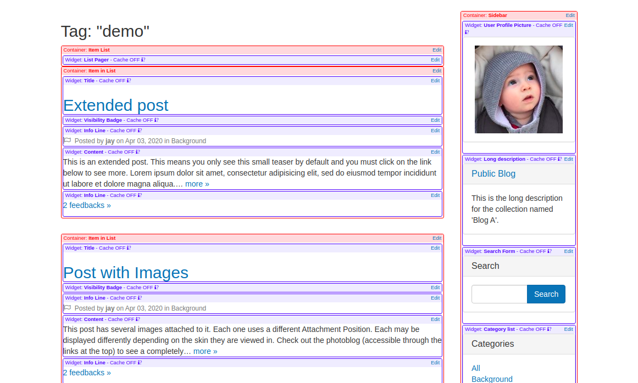This screenshot has height=383, width=638.
Task: Click the 'Tag: "demo"' page heading
Action: [x=105, y=31]
